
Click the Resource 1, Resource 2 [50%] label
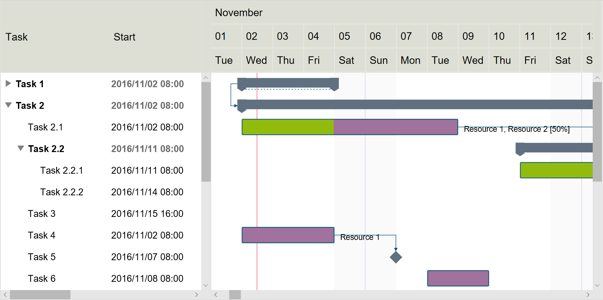click(x=517, y=129)
